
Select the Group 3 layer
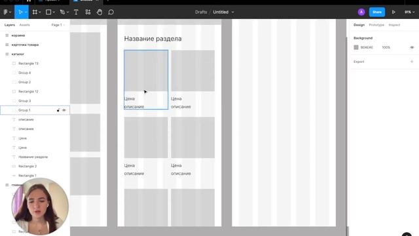[35, 101]
